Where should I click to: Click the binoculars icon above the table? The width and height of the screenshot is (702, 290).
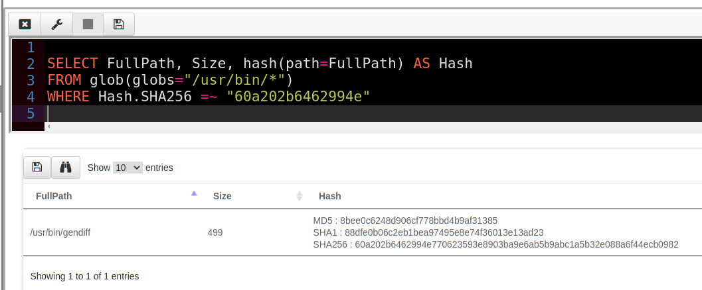coord(66,168)
